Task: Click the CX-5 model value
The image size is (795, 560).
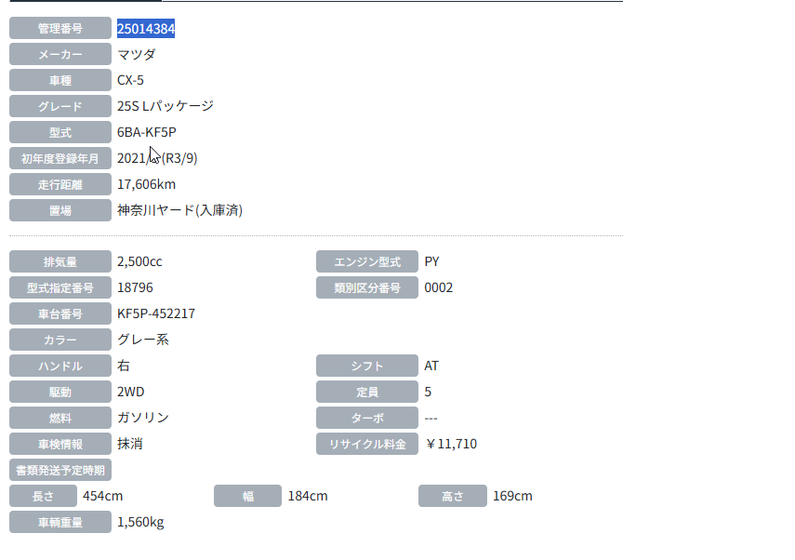Action: click(130, 80)
